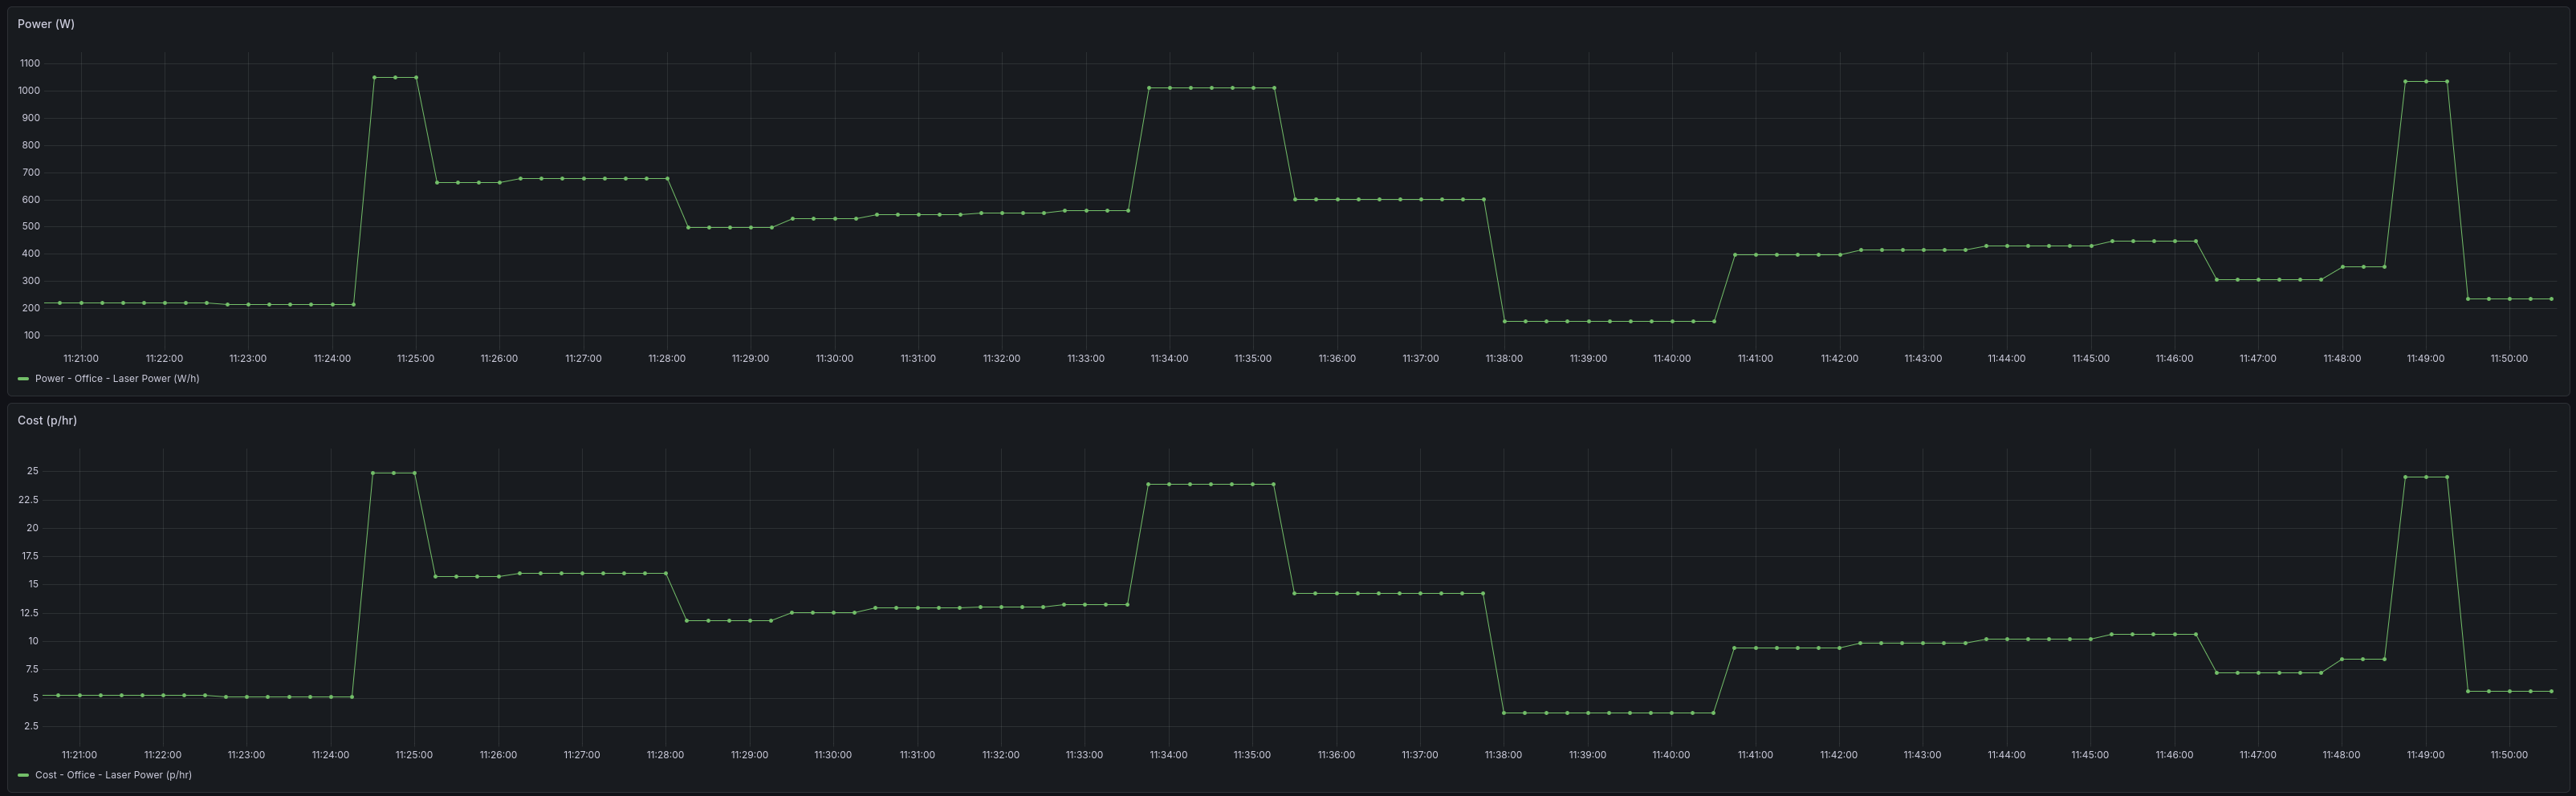Click the 12.5 y-axis label in the Cost panel
The width and height of the screenshot is (2576, 796).
[x=29, y=613]
